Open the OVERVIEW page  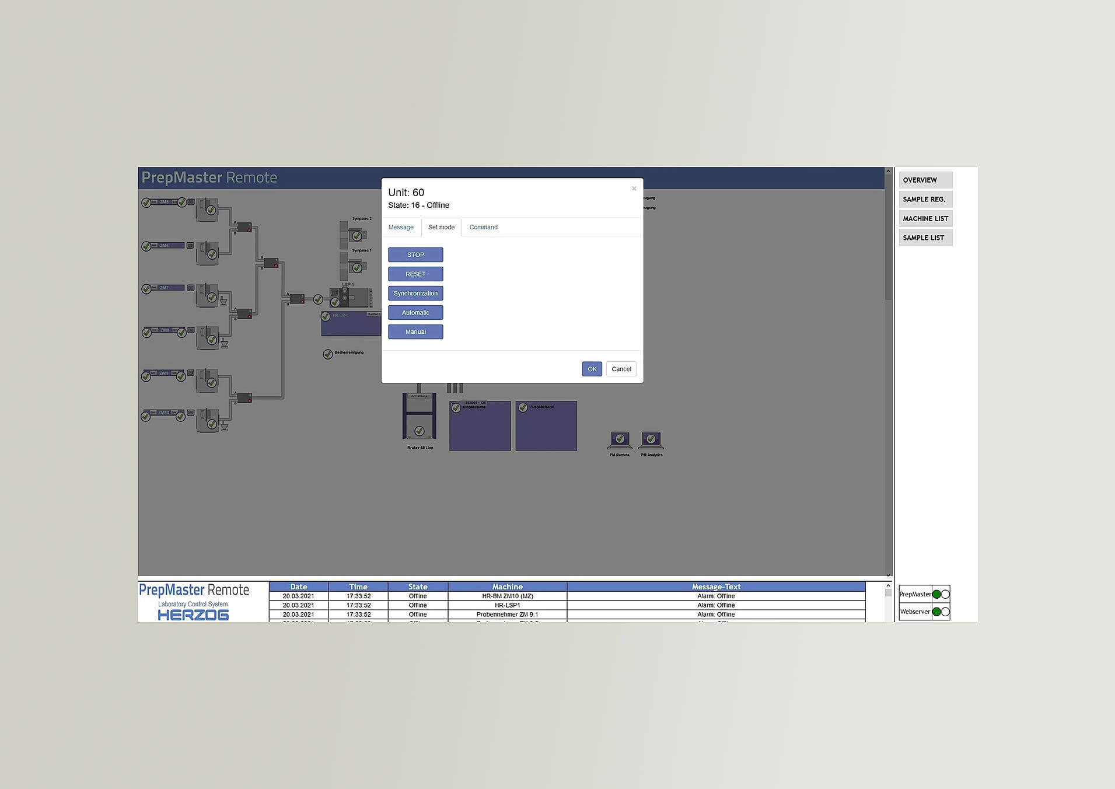(x=925, y=180)
